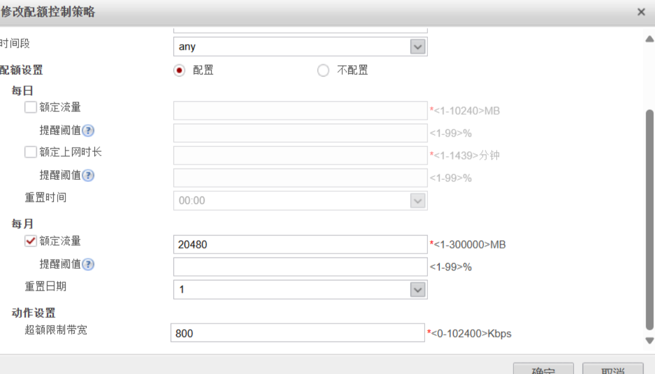Click the vertical scrollbar thumb
Screen dimensions: 655x374
click(649, 219)
